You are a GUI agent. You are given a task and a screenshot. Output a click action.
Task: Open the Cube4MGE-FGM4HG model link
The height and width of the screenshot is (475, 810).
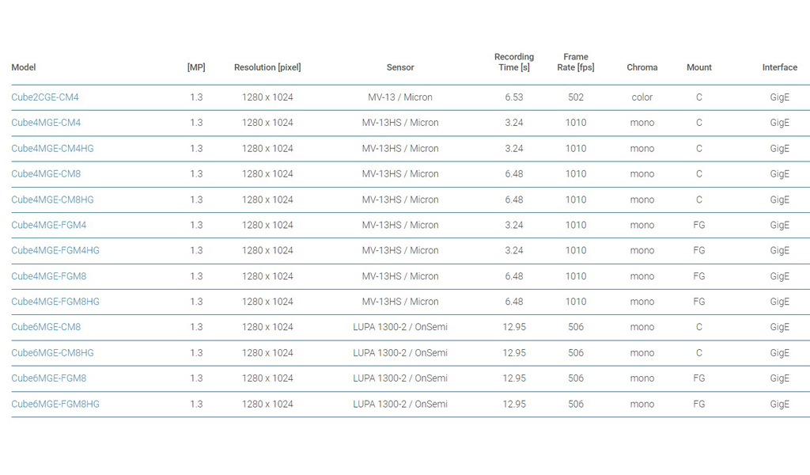(55, 250)
